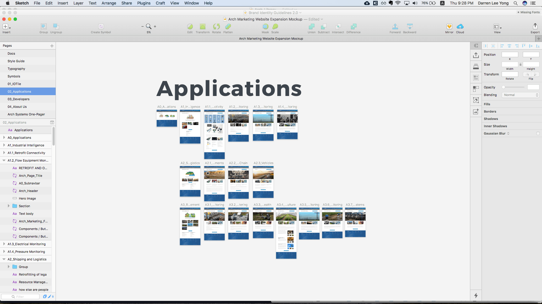The image size is (542, 304).
Task: Click the zoom magnifier icon
Action: (148, 26)
